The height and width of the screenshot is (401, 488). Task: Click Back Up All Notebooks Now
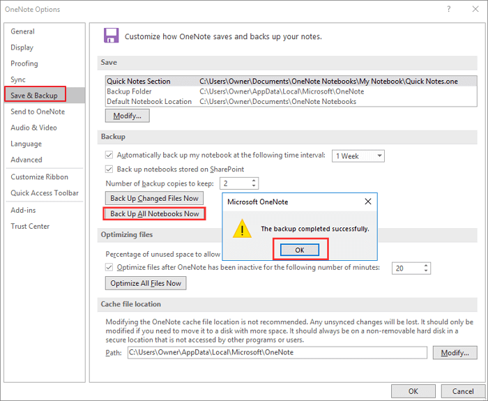[154, 214]
